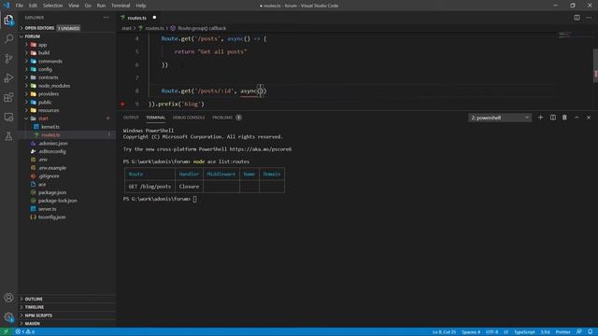This screenshot has width=598, height=336.
Task: Open the Testing flask icon in activity bar
Action: (8, 136)
